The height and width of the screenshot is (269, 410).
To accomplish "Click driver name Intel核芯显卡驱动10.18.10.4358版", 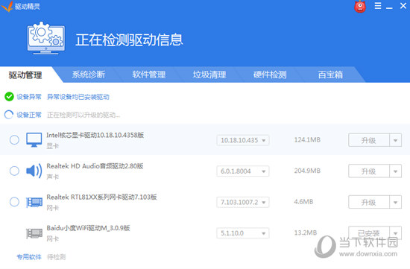I will coord(95,135).
